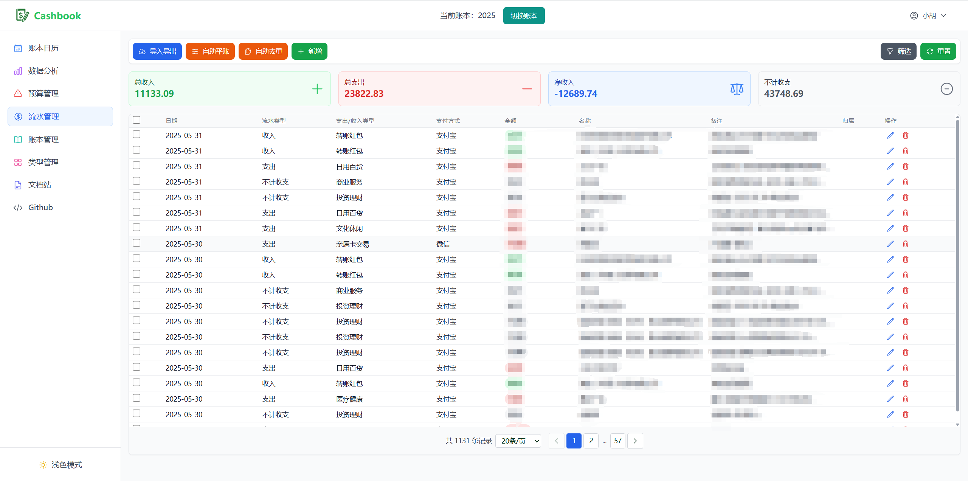Screen dimensions: 968x481
Task: Check first 2025-05-31 收入 转账红包 row
Action: (x=137, y=134)
